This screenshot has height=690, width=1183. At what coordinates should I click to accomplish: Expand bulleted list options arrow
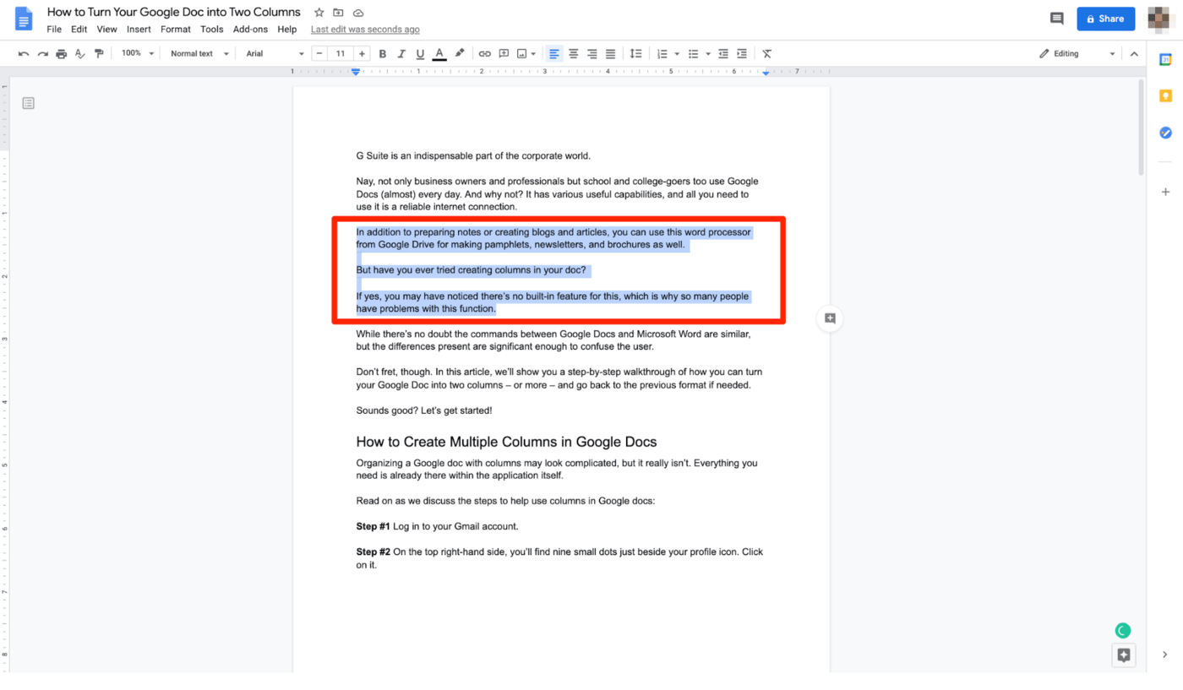pos(708,53)
